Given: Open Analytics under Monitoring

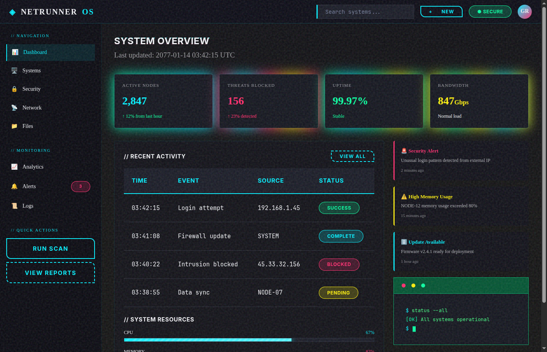Looking at the screenshot, I should point(50,167).
